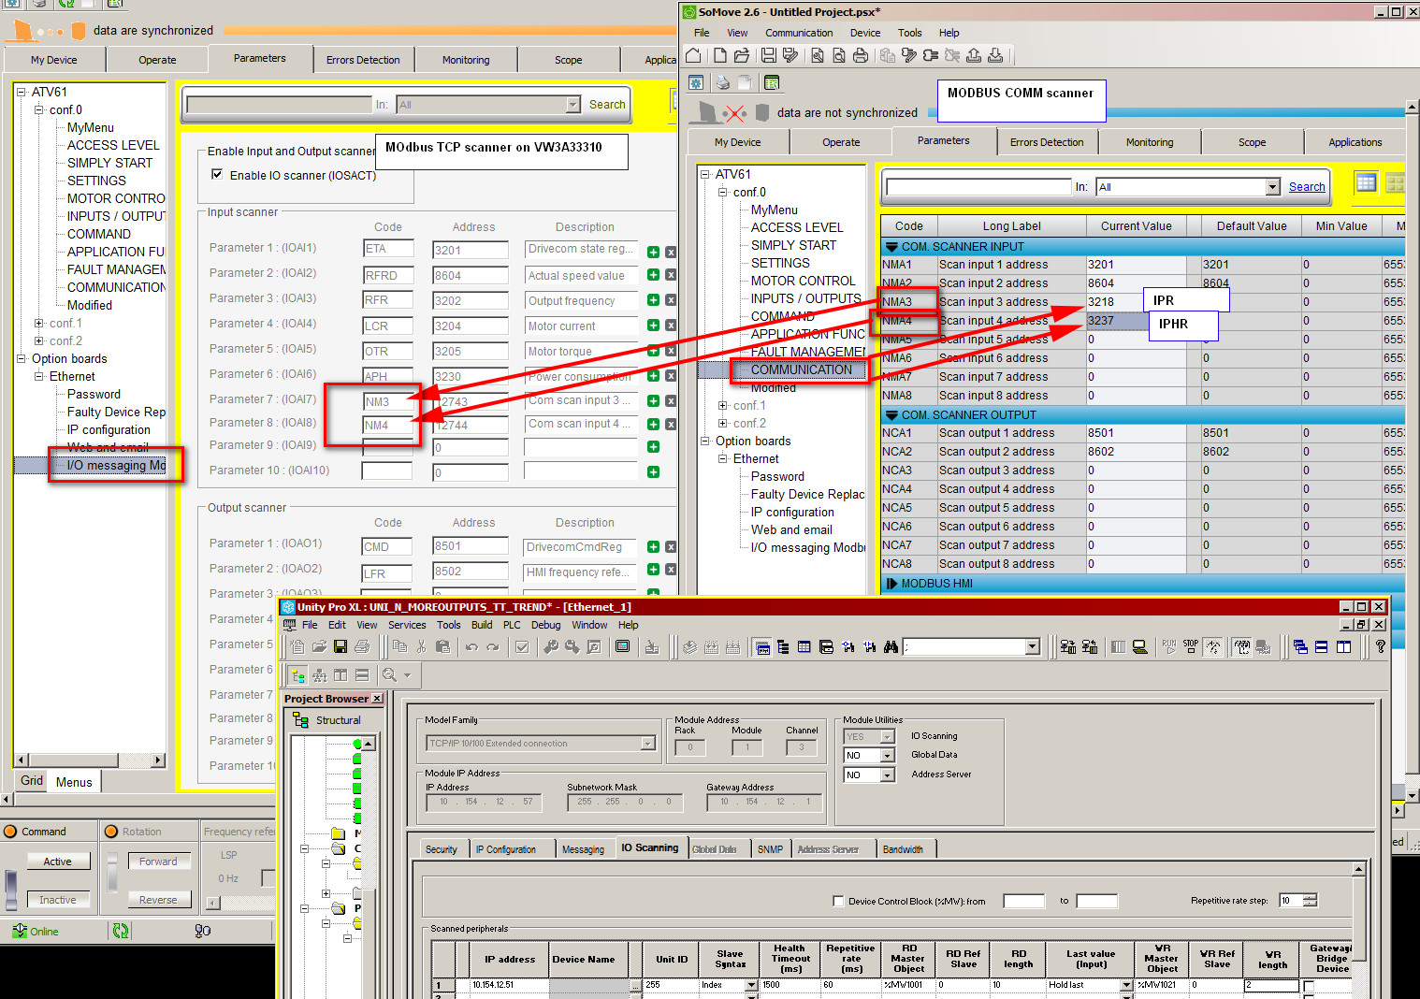The height and width of the screenshot is (999, 1420).
Task: Select I/O messaging item in the left Ethernet tree
Action: [x=116, y=465]
